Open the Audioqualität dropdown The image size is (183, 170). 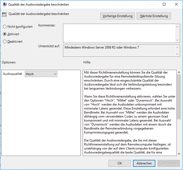tap(41, 74)
